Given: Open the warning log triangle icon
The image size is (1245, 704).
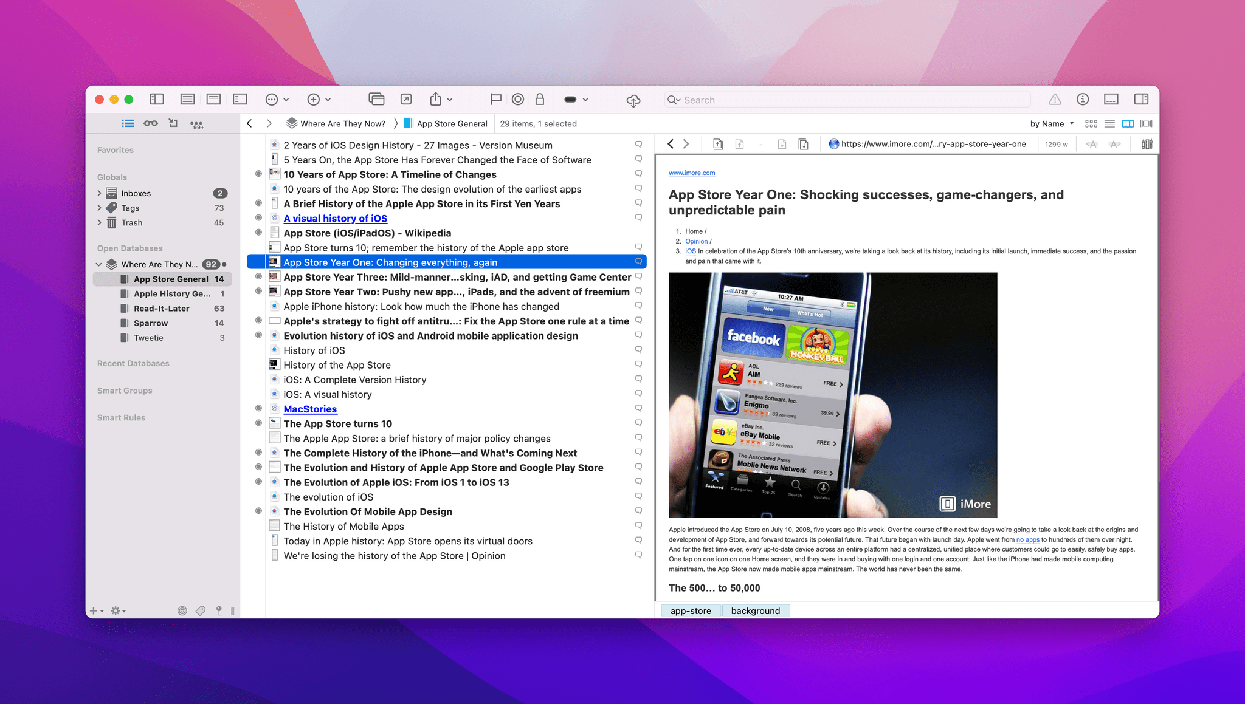Looking at the screenshot, I should click(x=1055, y=99).
